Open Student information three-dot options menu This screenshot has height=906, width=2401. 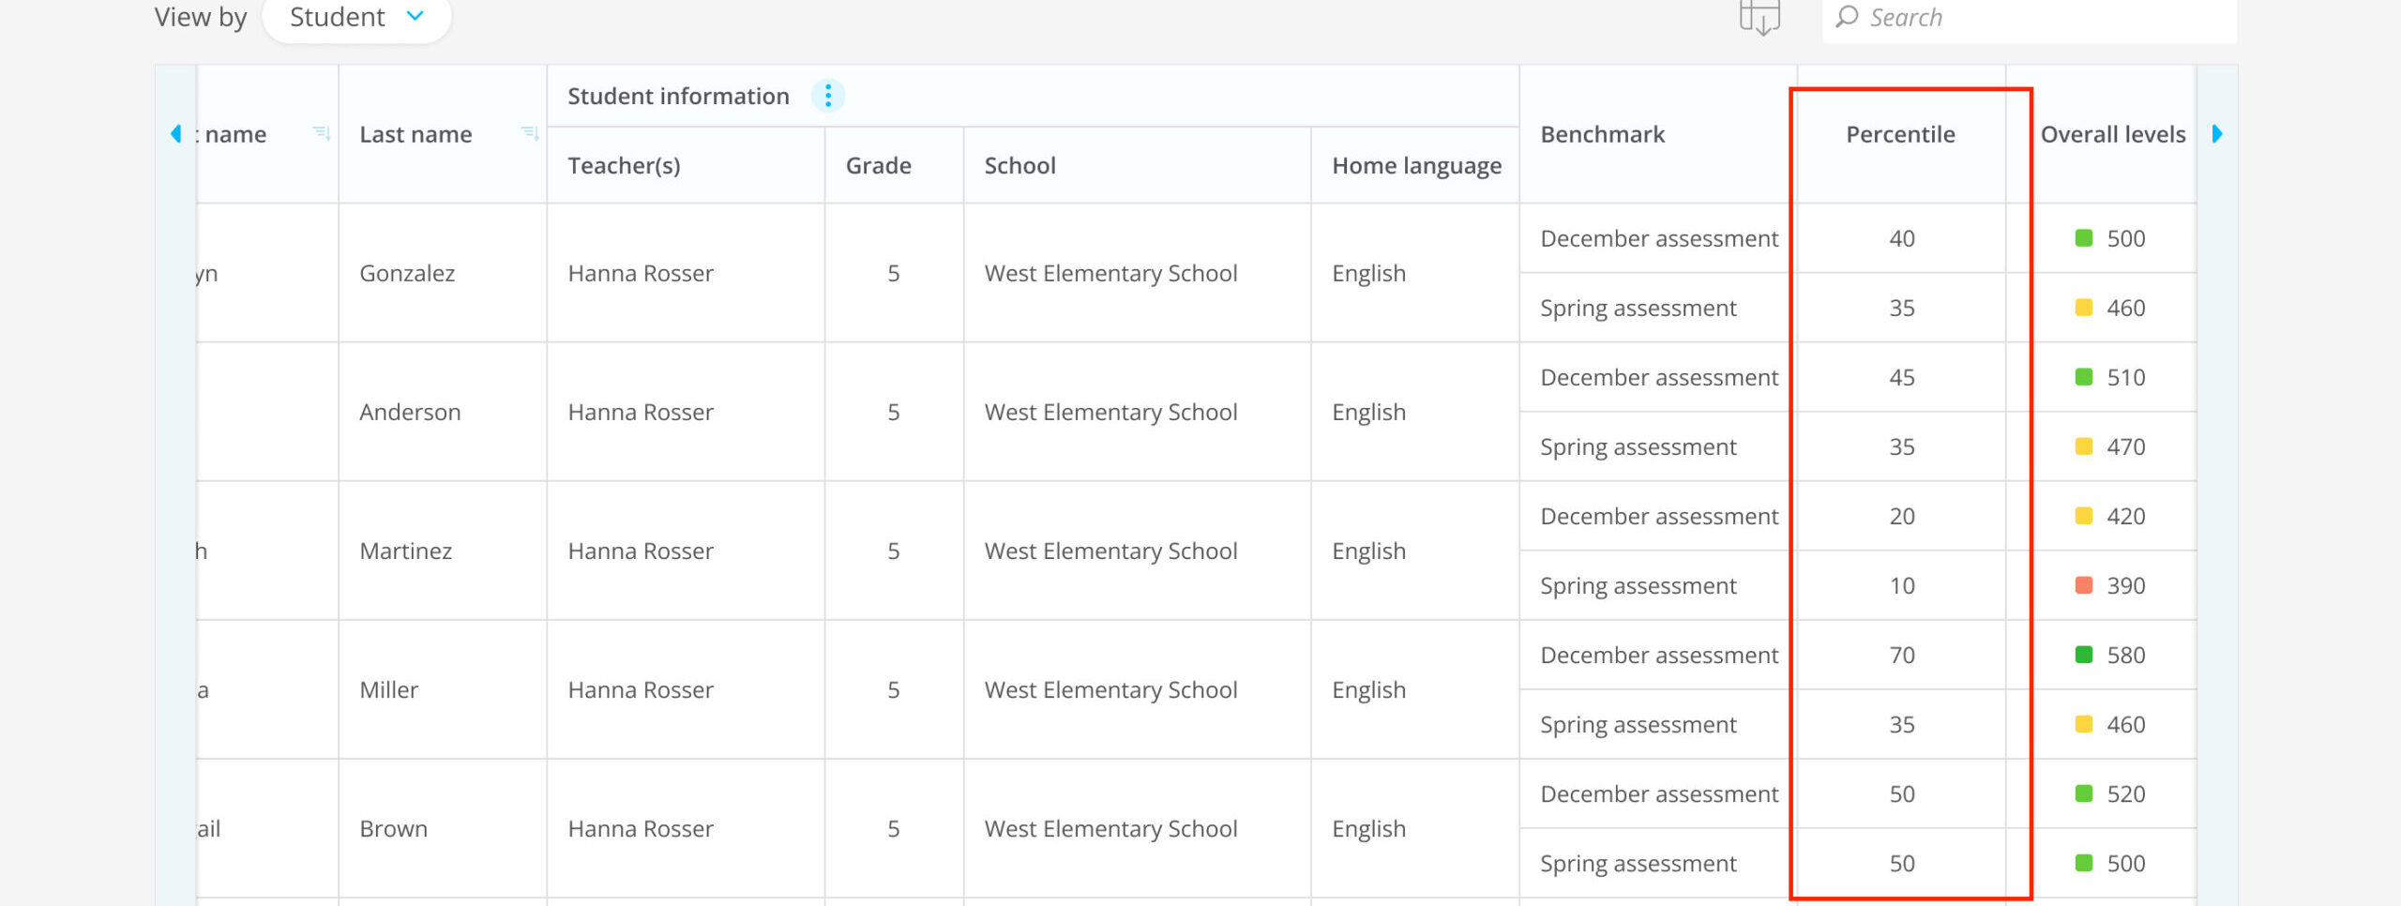pyautogui.click(x=827, y=96)
